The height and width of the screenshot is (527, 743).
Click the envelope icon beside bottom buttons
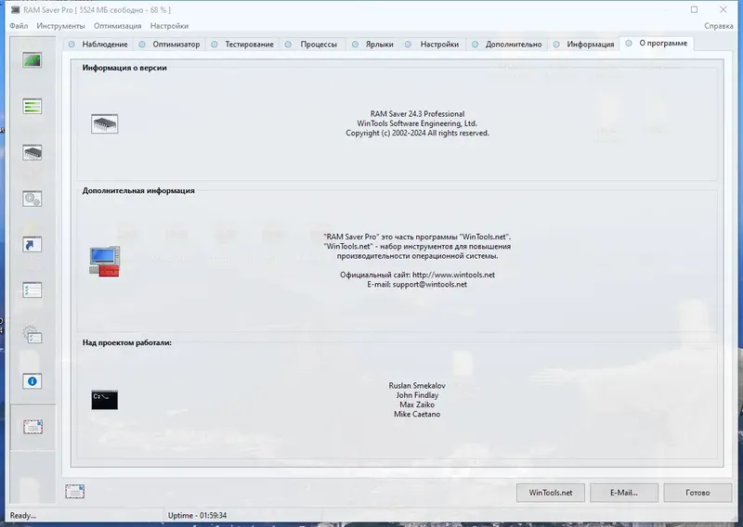[75, 492]
